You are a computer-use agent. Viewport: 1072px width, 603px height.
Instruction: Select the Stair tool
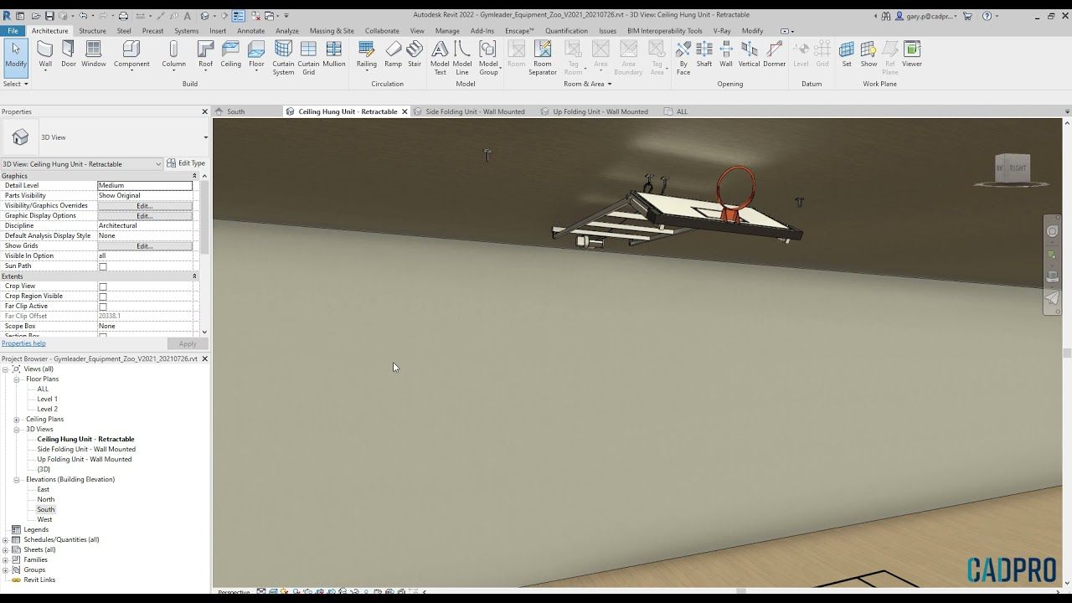pyautogui.click(x=415, y=54)
